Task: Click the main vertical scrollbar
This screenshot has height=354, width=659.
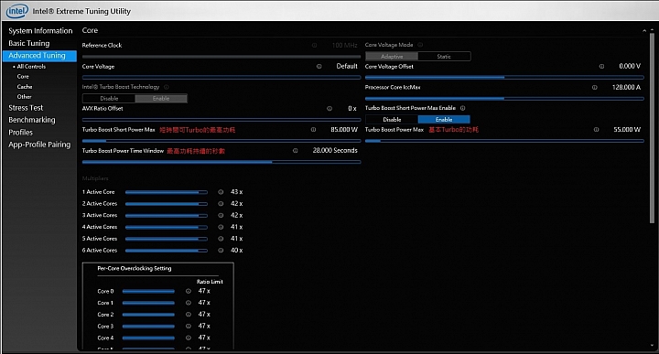Action: (x=653, y=128)
